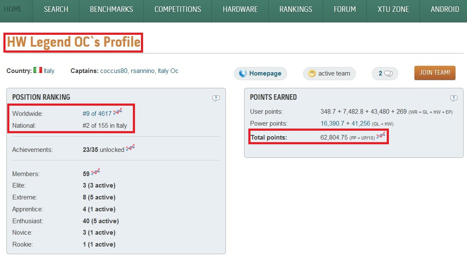This screenshot has width=467, height=258.
Task: Click the '8 (5 active)' Extreme value
Action: pyautogui.click(x=99, y=197)
